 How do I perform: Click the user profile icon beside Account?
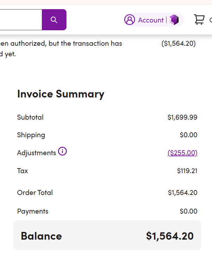click(130, 20)
